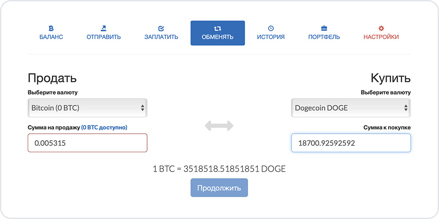Click the exchange arrows icon above ОБМЕНЯТЬ
The height and width of the screenshot is (219, 439).
click(217, 29)
